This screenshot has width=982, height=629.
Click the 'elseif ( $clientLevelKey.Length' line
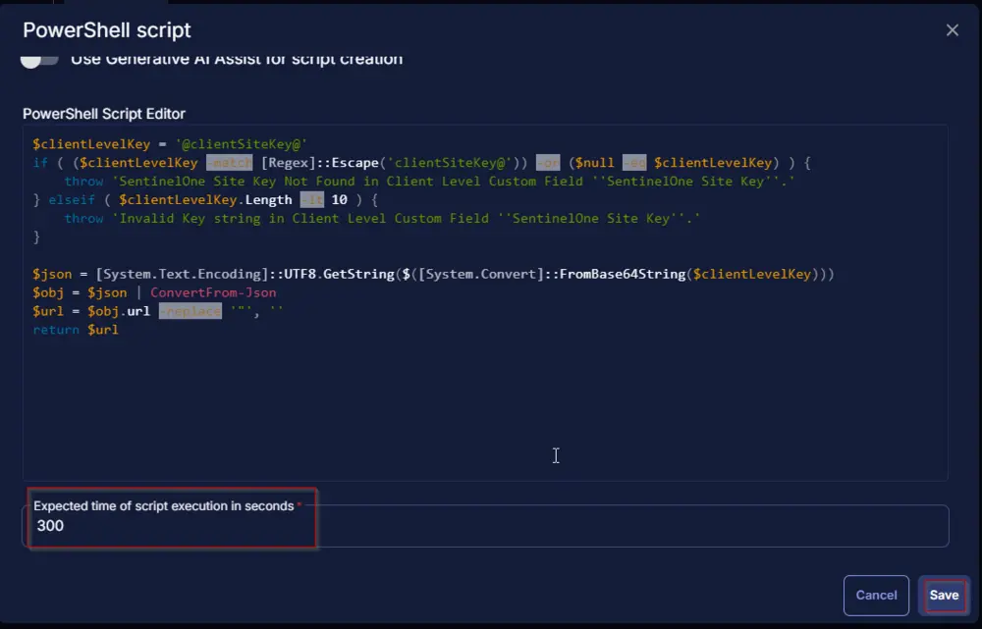[205, 199]
